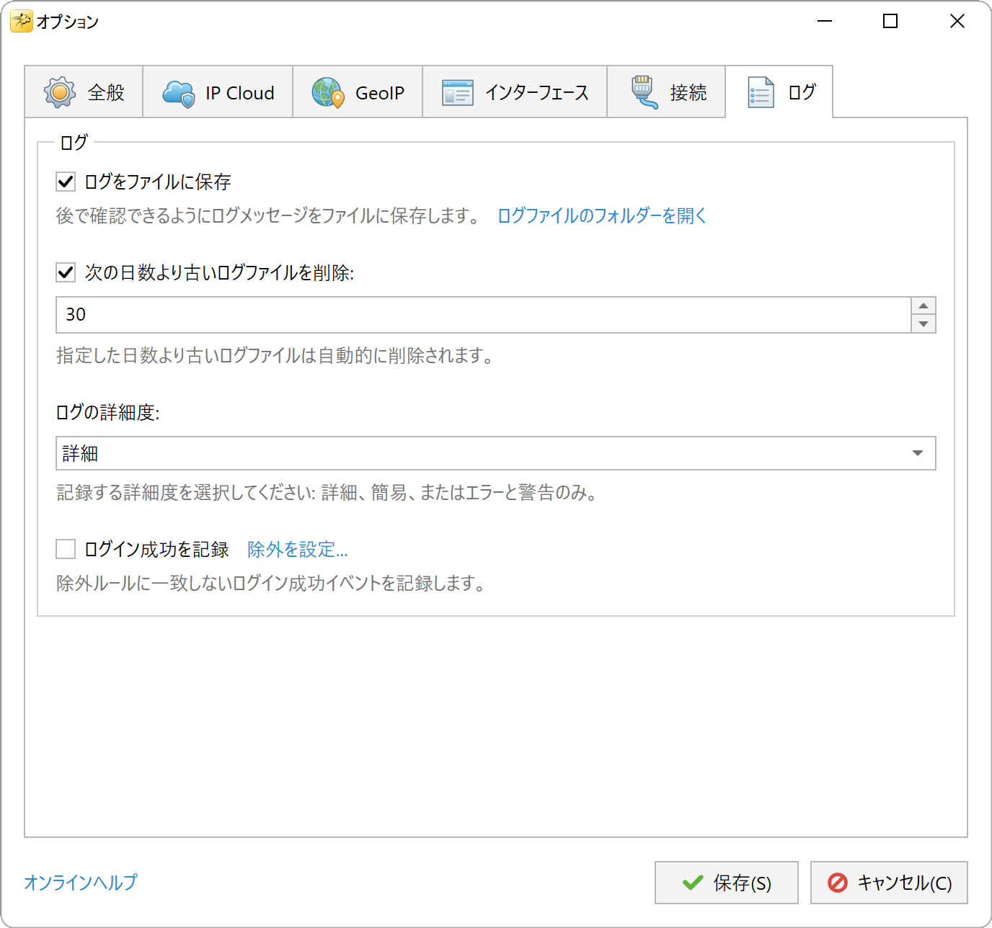Screen dimensions: 992x928
Task: Disable deleting old log files checkbox
Action: pyautogui.click(x=66, y=272)
